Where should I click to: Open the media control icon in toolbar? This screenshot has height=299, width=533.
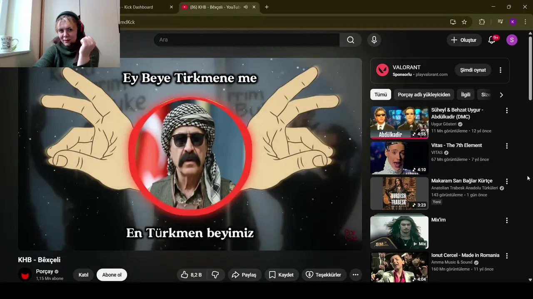[500, 22]
